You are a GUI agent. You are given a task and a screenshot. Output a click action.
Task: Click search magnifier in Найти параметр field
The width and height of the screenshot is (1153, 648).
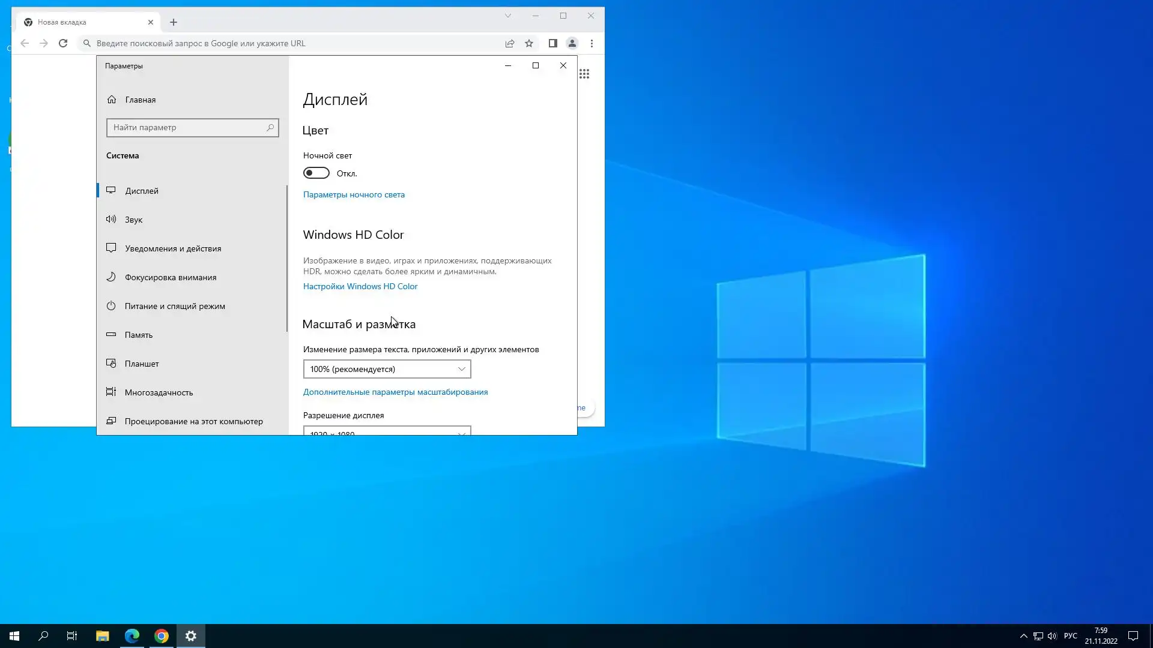(270, 127)
